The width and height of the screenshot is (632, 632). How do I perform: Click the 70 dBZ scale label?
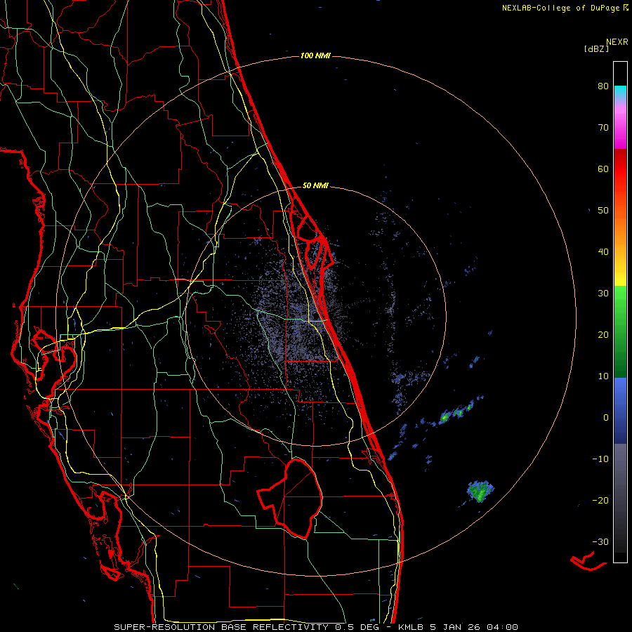603,128
